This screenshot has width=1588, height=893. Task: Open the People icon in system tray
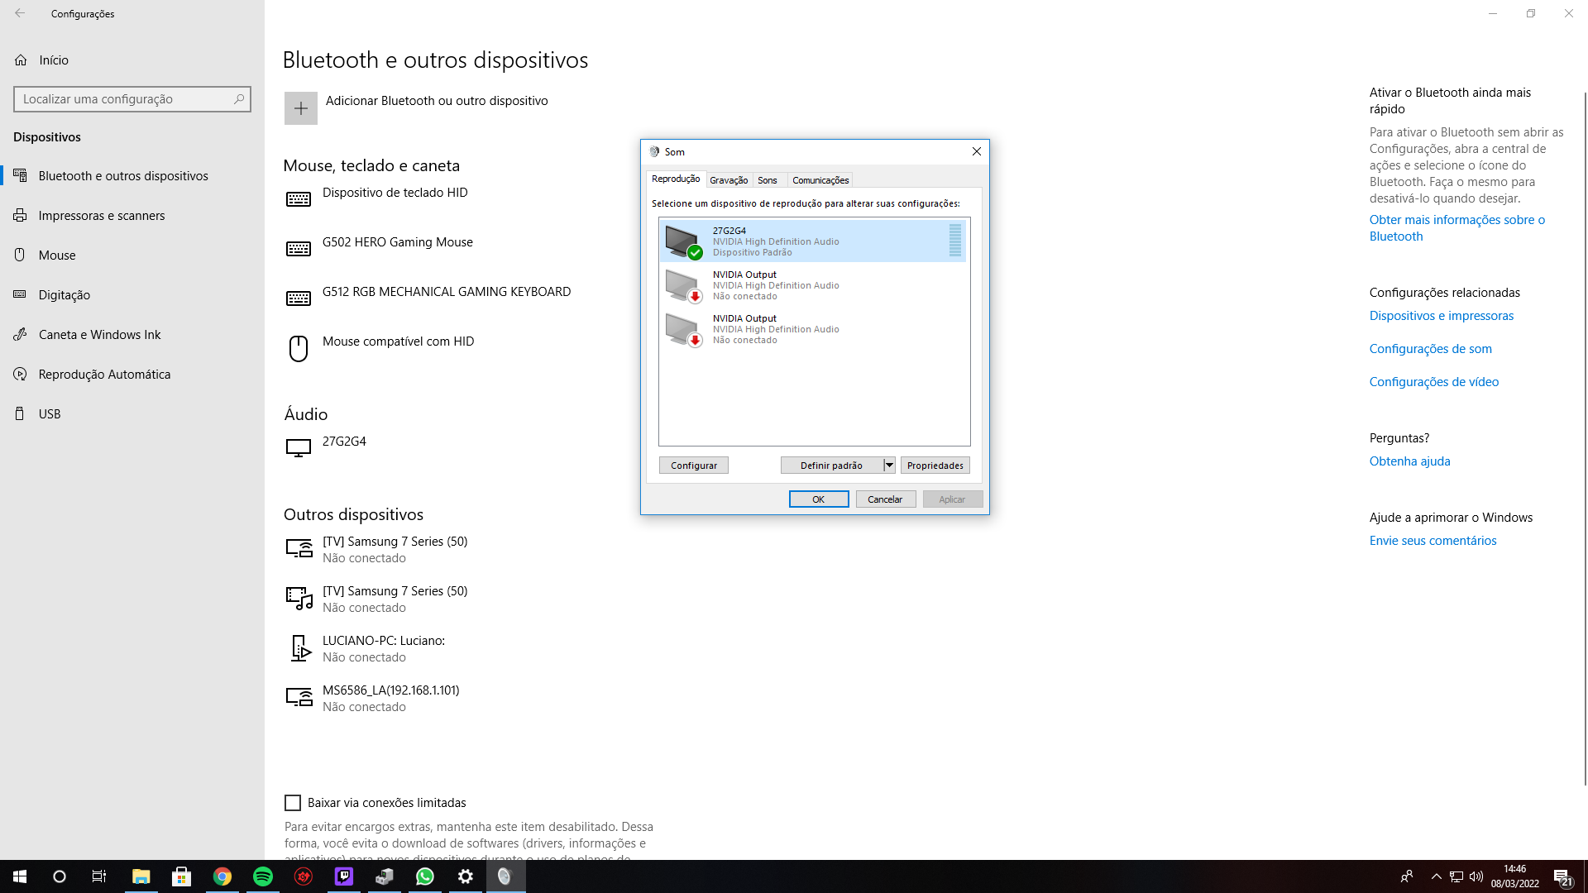1407,876
